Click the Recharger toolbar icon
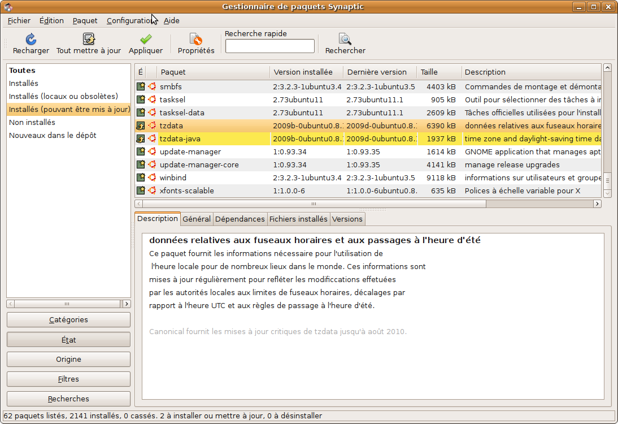The width and height of the screenshot is (618, 424). click(30, 39)
